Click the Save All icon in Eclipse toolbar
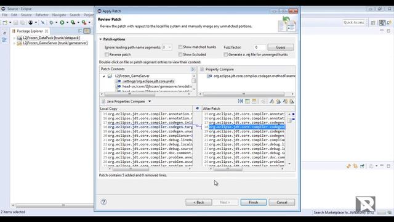Screen dimensions: 394x222 tap(22, 23)
